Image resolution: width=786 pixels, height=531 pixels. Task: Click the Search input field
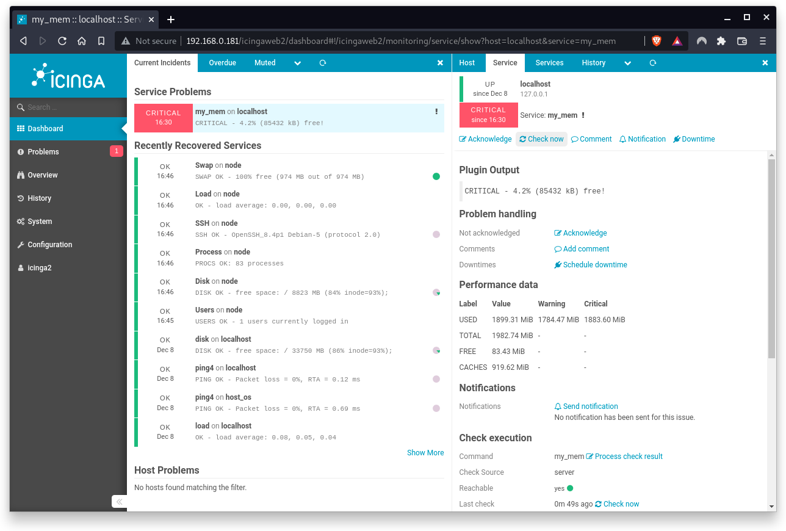[68, 107]
